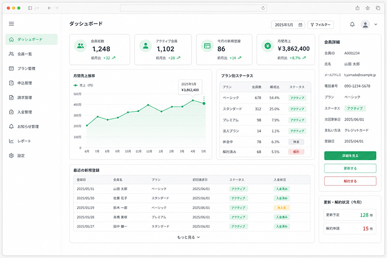
Task: Click the 会員総数 people icon
Action: tap(80, 46)
